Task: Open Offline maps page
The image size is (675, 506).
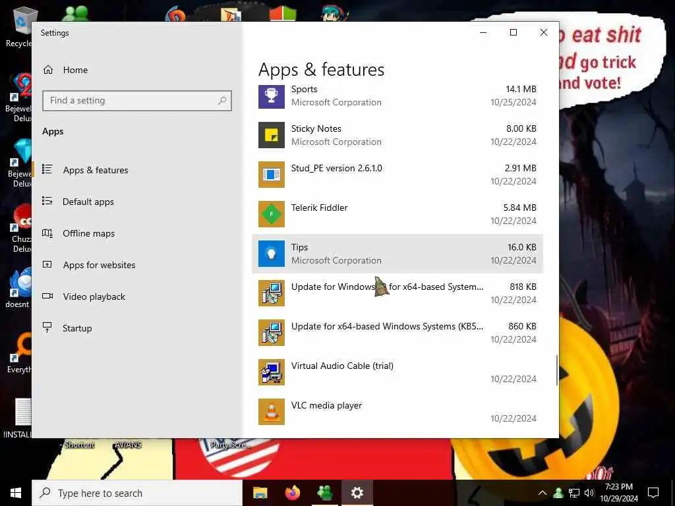Action: (x=89, y=233)
